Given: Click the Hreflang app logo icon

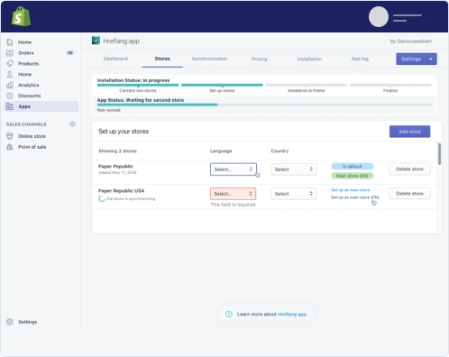Looking at the screenshot, I should [96, 41].
